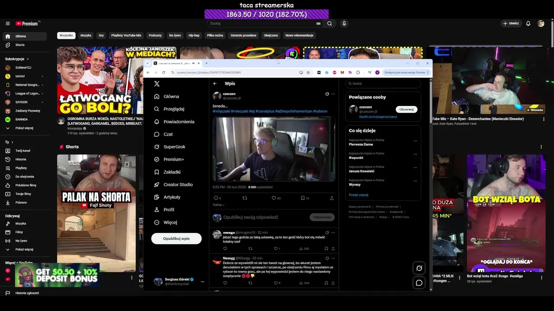554x311 pixels.
Task: Follow czeczen with Obserwuj button
Action: click(406, 109)
